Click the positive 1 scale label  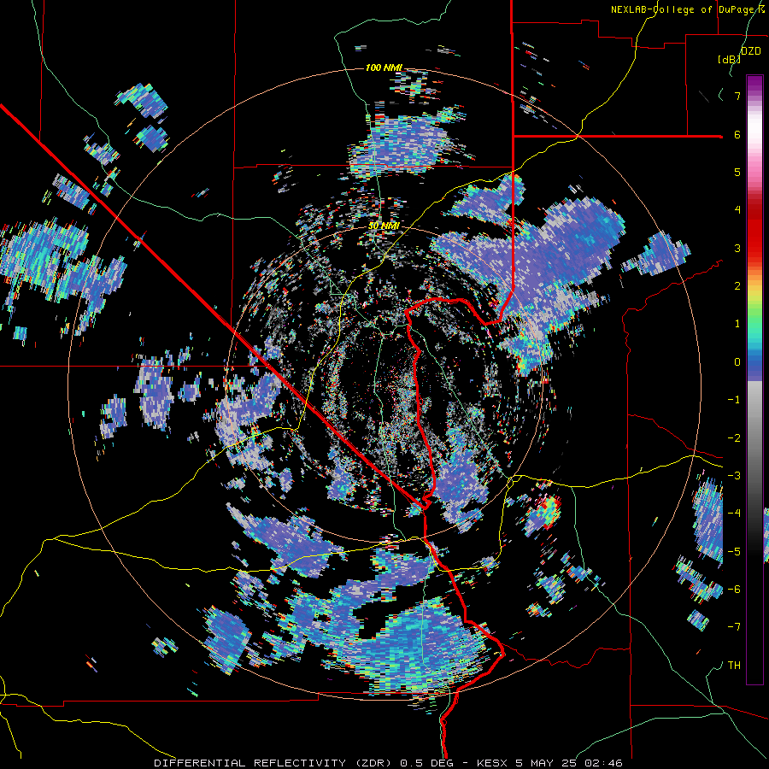click(737, 324)
